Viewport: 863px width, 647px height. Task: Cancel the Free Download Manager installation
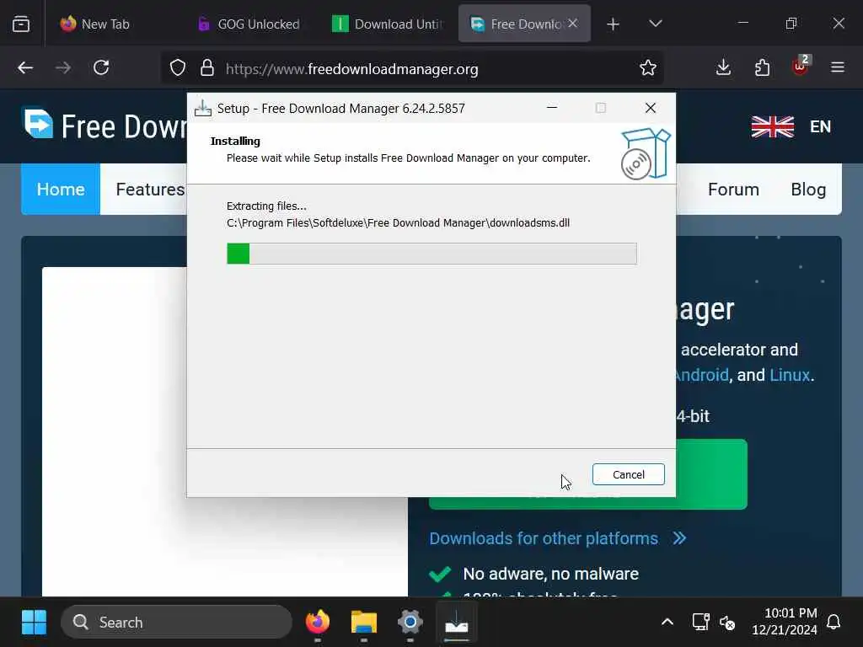(628, 474)
